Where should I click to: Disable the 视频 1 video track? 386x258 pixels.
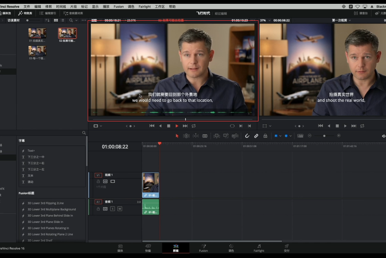113,181
